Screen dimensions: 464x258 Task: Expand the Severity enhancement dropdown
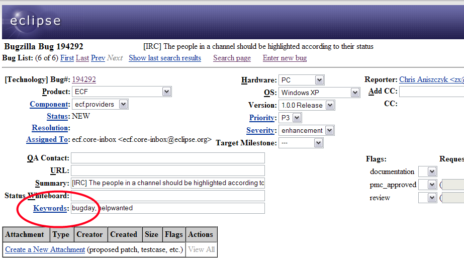(307, 130)
